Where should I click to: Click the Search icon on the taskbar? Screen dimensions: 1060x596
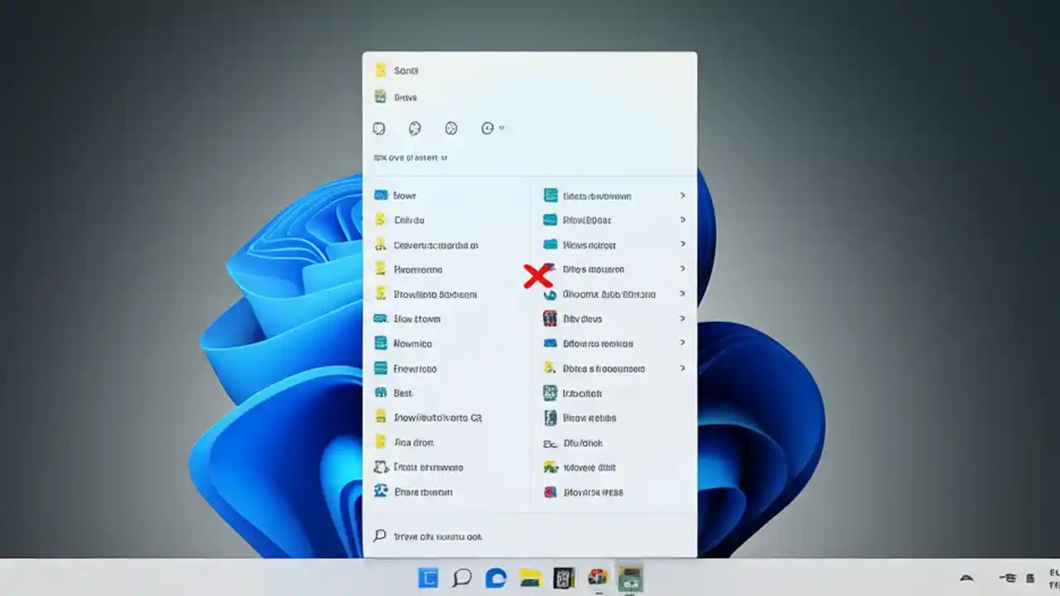[462, 577]
